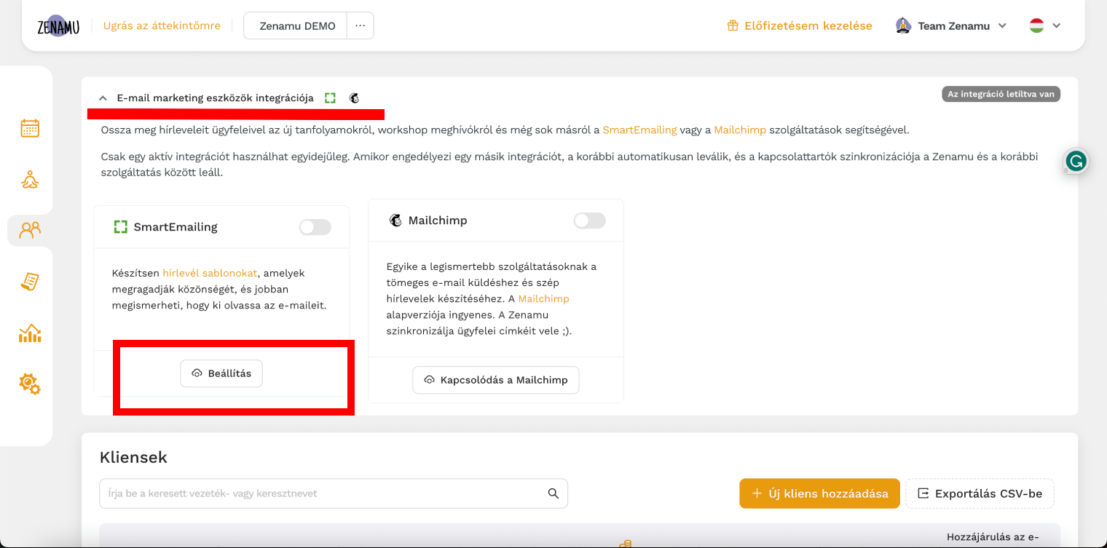
Task: Open the three-dot menu beside Zenamu DEMO
Action: (361, 25)
